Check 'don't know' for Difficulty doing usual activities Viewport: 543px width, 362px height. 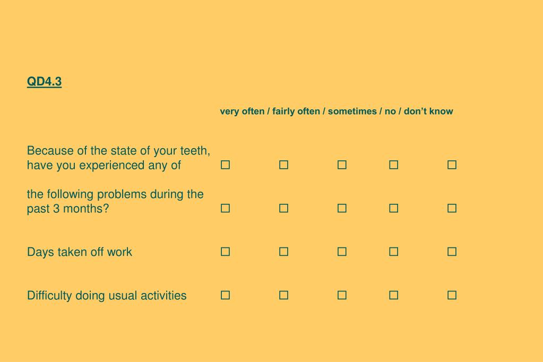452,295
